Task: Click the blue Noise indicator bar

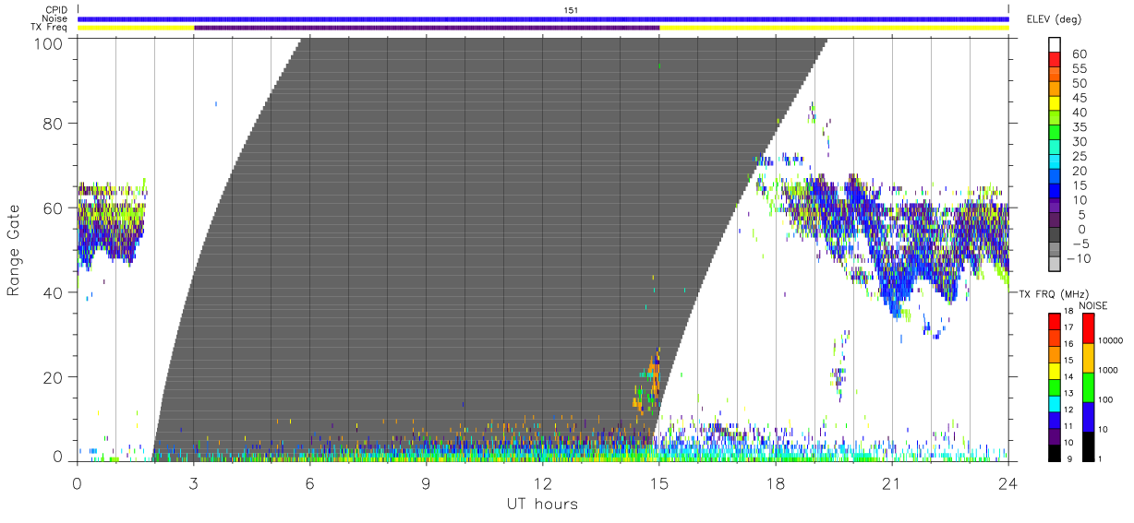Action: click(543, 18)
